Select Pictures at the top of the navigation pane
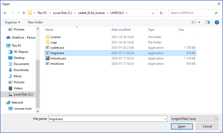Image resolution: width=223 pixels, height=133 pixels. click(19, 29)
